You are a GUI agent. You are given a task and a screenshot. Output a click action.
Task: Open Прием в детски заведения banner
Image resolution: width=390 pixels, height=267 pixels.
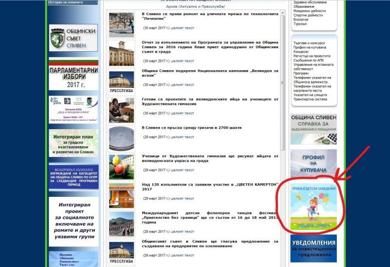[x=313, y=207]
